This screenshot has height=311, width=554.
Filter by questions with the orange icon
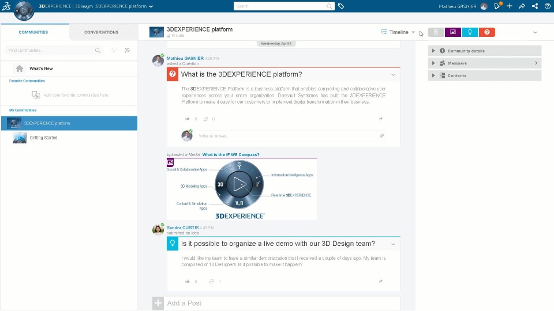(x=487, y=32)
